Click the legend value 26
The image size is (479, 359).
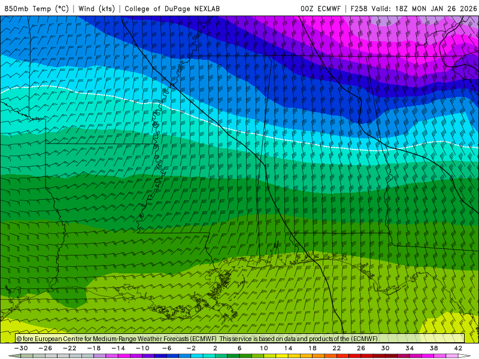pos(361,348)
